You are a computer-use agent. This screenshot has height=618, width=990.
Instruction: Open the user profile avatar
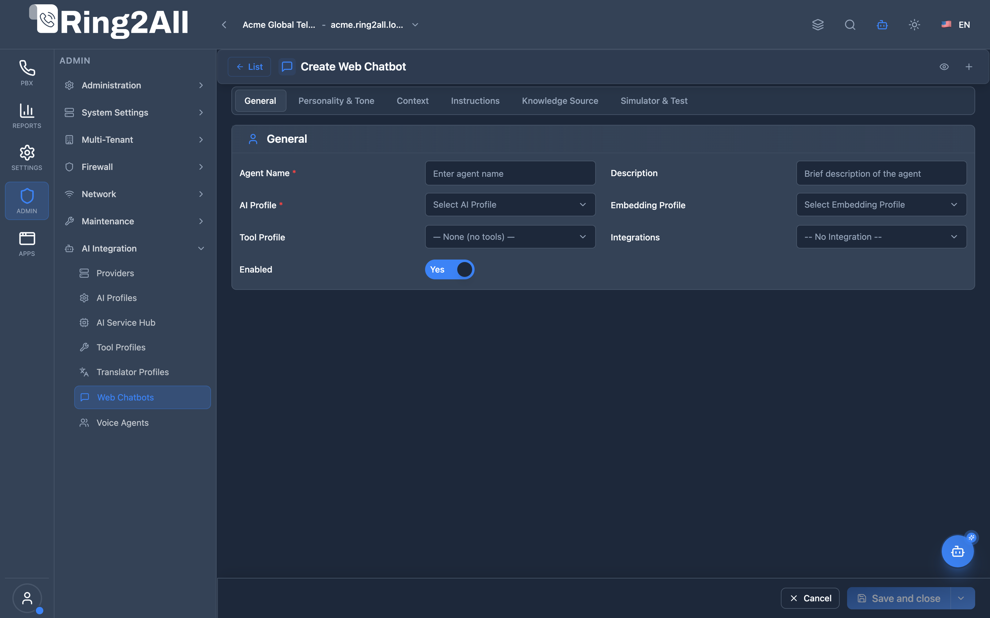click(x=27, y=598)
